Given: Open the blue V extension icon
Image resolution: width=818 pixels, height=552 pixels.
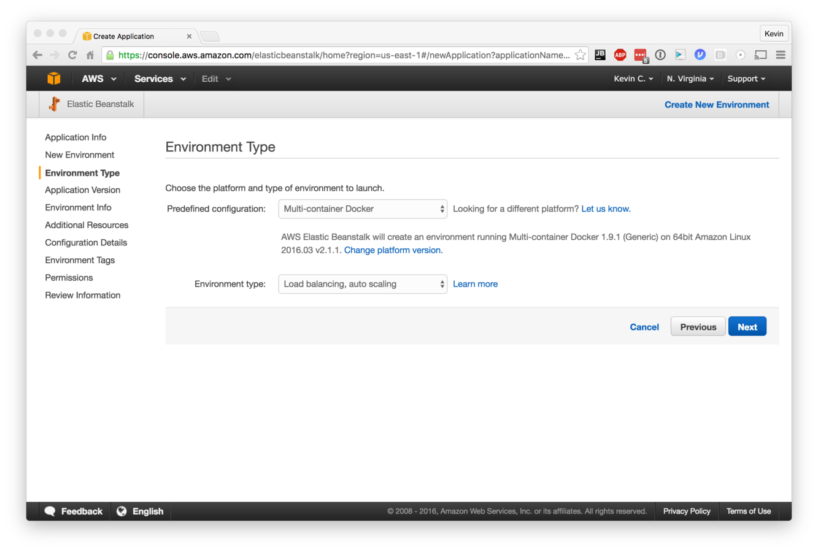Looking at the screenshot, I should [x=700, y=55].
